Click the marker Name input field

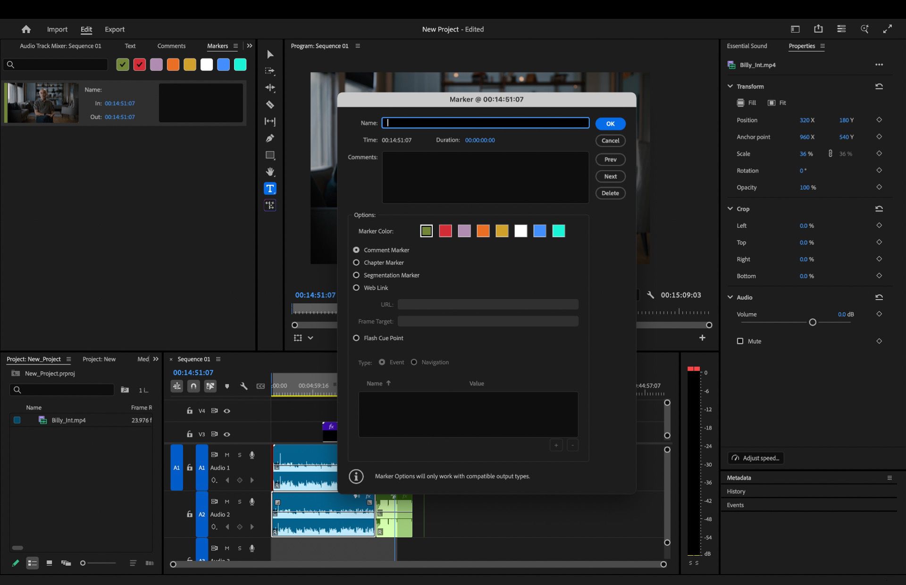click(485, 123)
